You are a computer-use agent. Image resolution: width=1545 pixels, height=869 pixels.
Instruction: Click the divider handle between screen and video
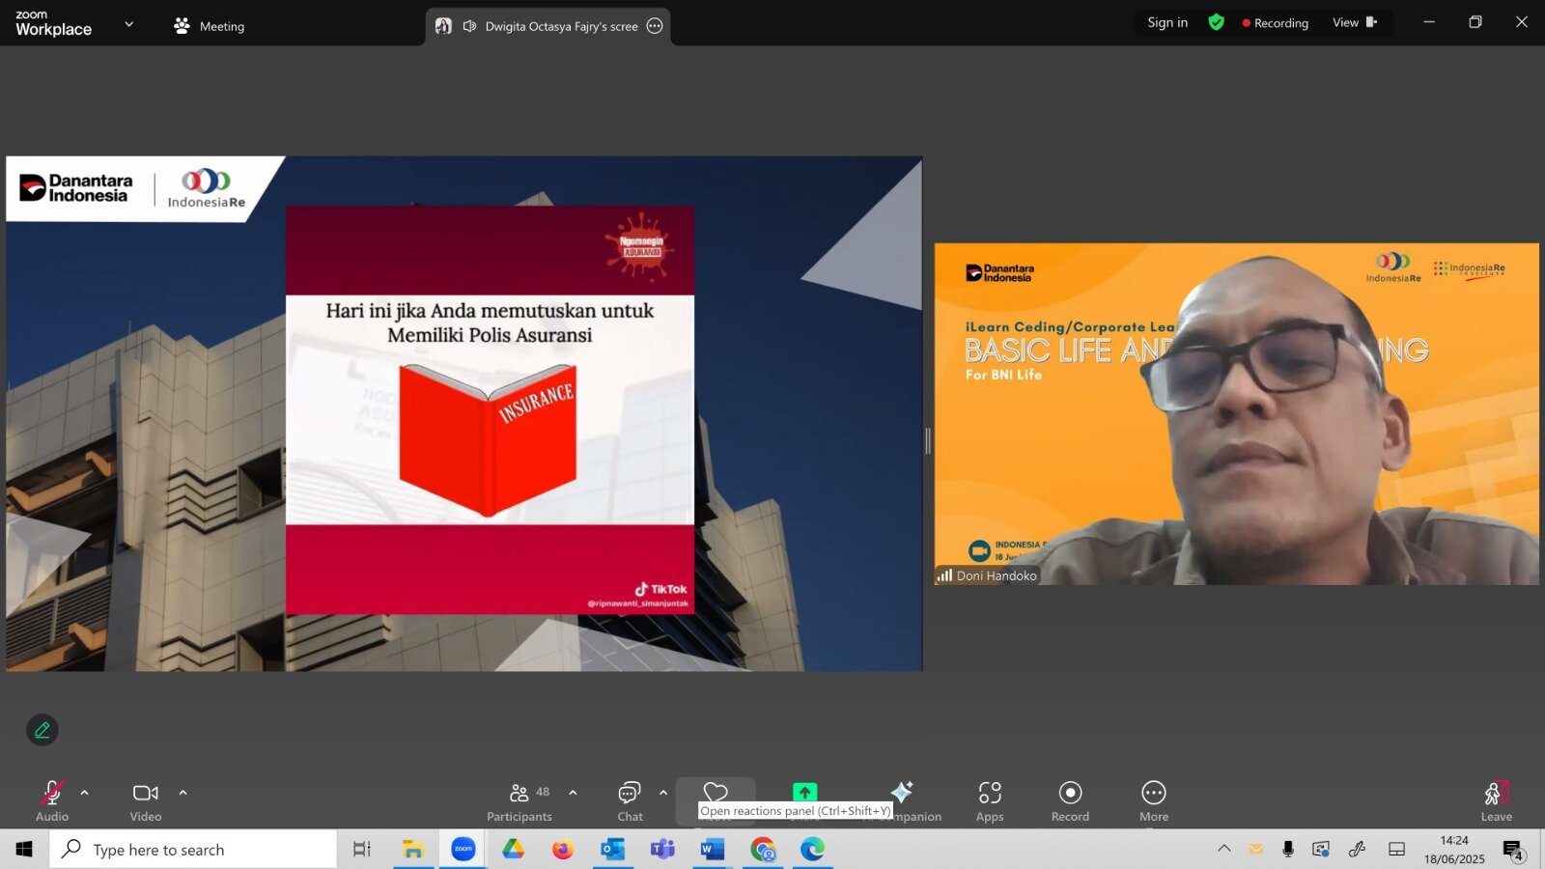tap(928, 441)
